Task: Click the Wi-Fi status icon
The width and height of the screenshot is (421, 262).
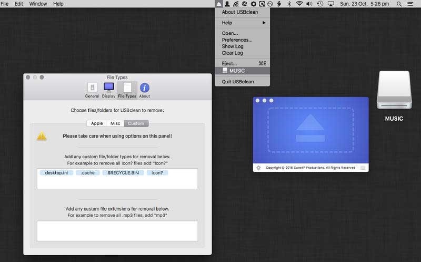Action: tap(299, 4)
